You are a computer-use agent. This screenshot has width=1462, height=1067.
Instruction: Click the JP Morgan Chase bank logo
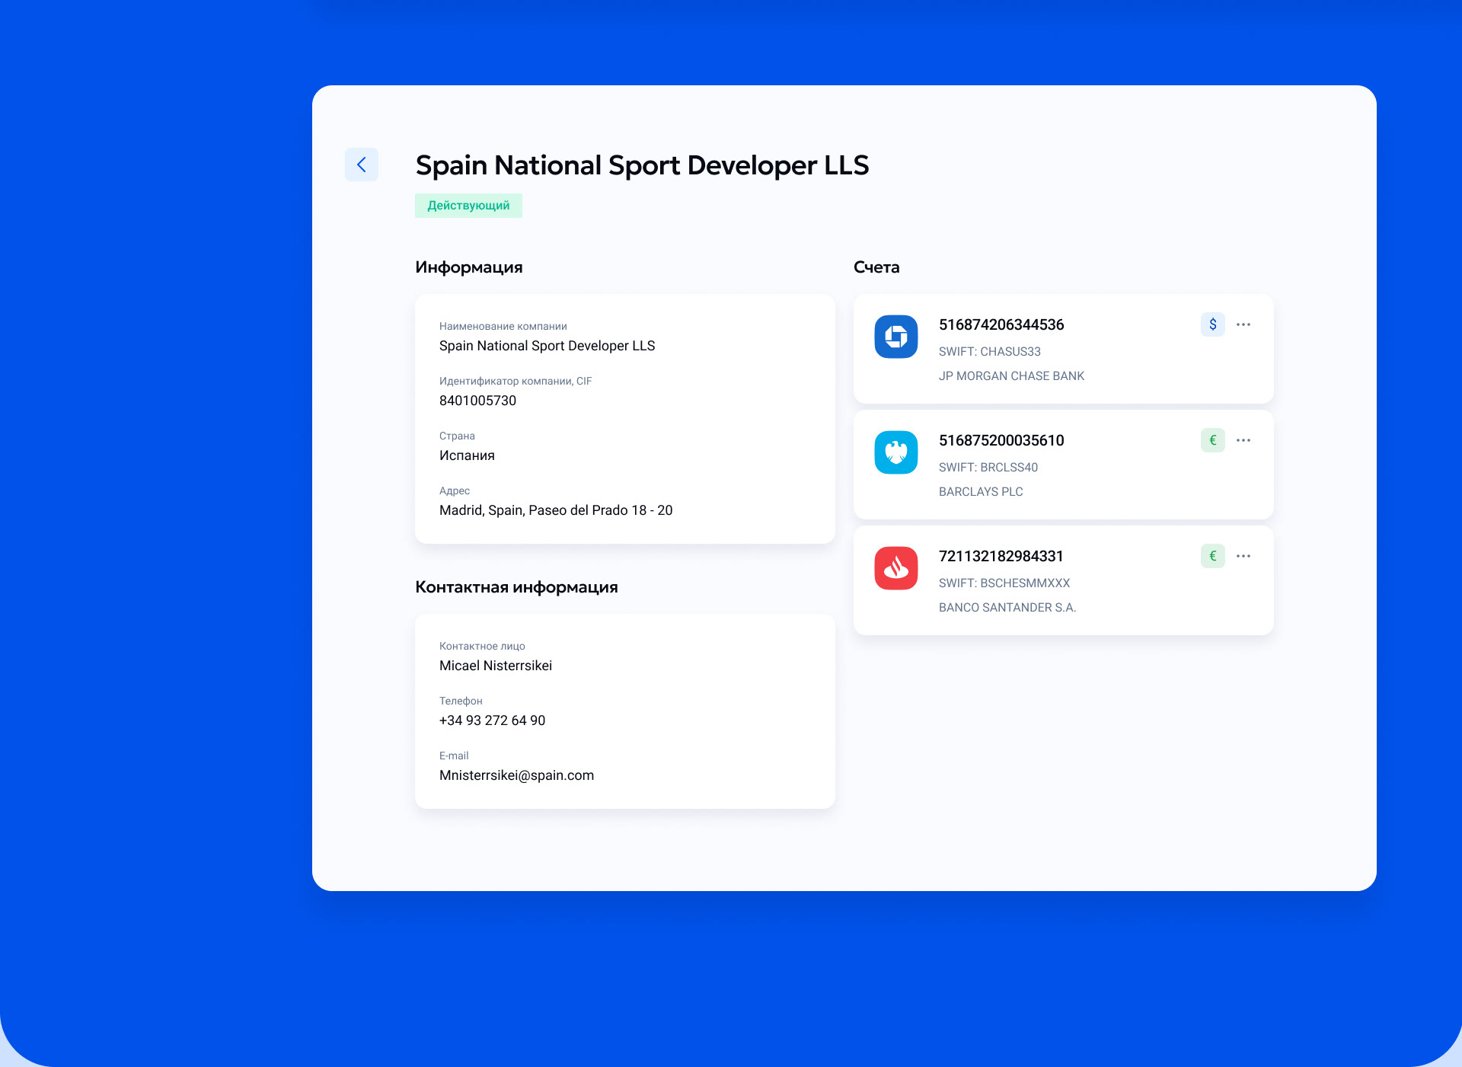(x=895, y=337)
